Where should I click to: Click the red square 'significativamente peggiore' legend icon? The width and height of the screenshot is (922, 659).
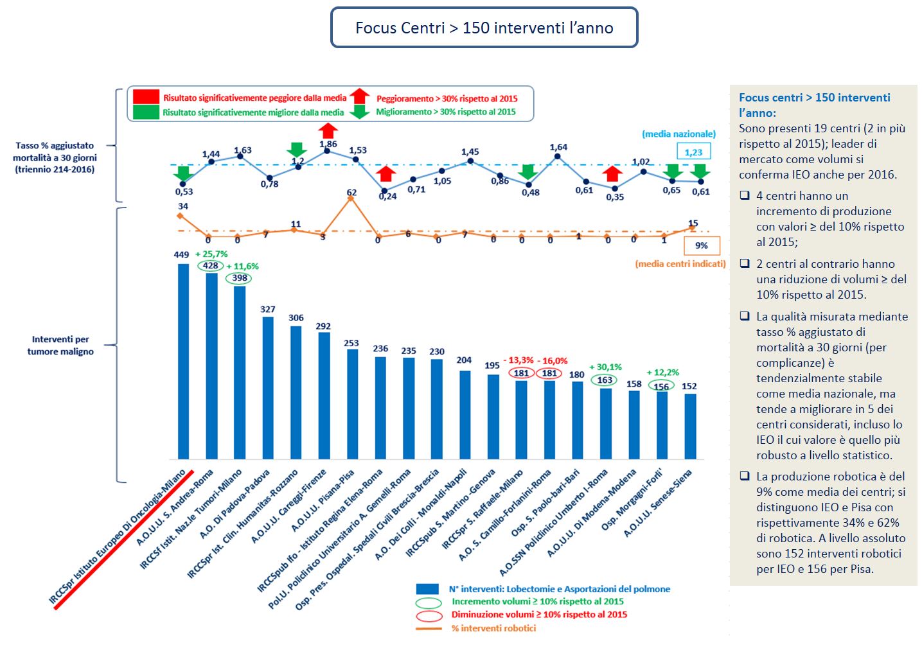(x=146, y=97)
